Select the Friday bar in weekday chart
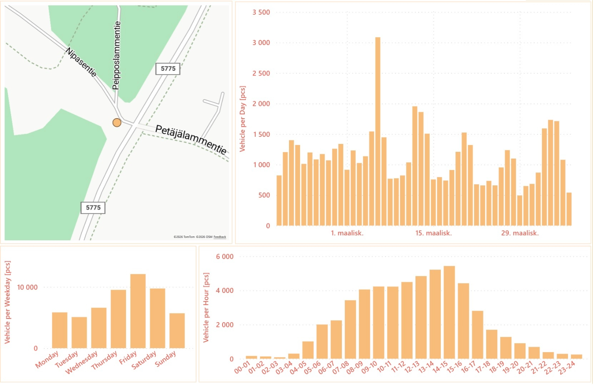This screenshot has width=593, height=385. coord(138,311)
